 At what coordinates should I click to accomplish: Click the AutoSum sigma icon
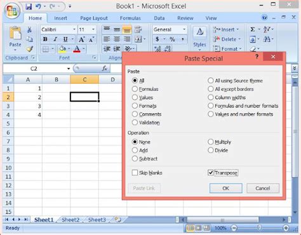pyautogui.click(x=252, y=29)
